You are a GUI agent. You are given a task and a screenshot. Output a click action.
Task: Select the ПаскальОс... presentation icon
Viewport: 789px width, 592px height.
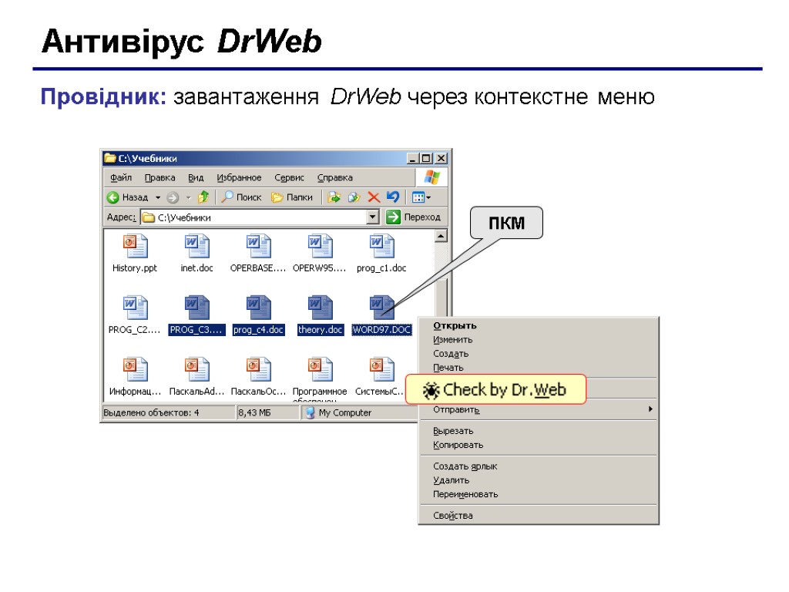point(259,369)
